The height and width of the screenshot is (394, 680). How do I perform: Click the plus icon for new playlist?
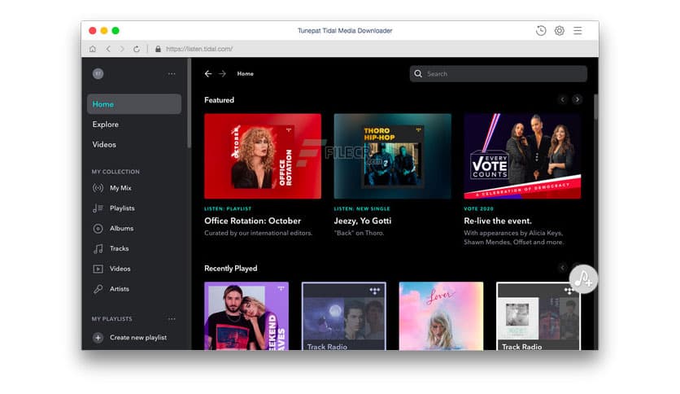pos(98,338)
